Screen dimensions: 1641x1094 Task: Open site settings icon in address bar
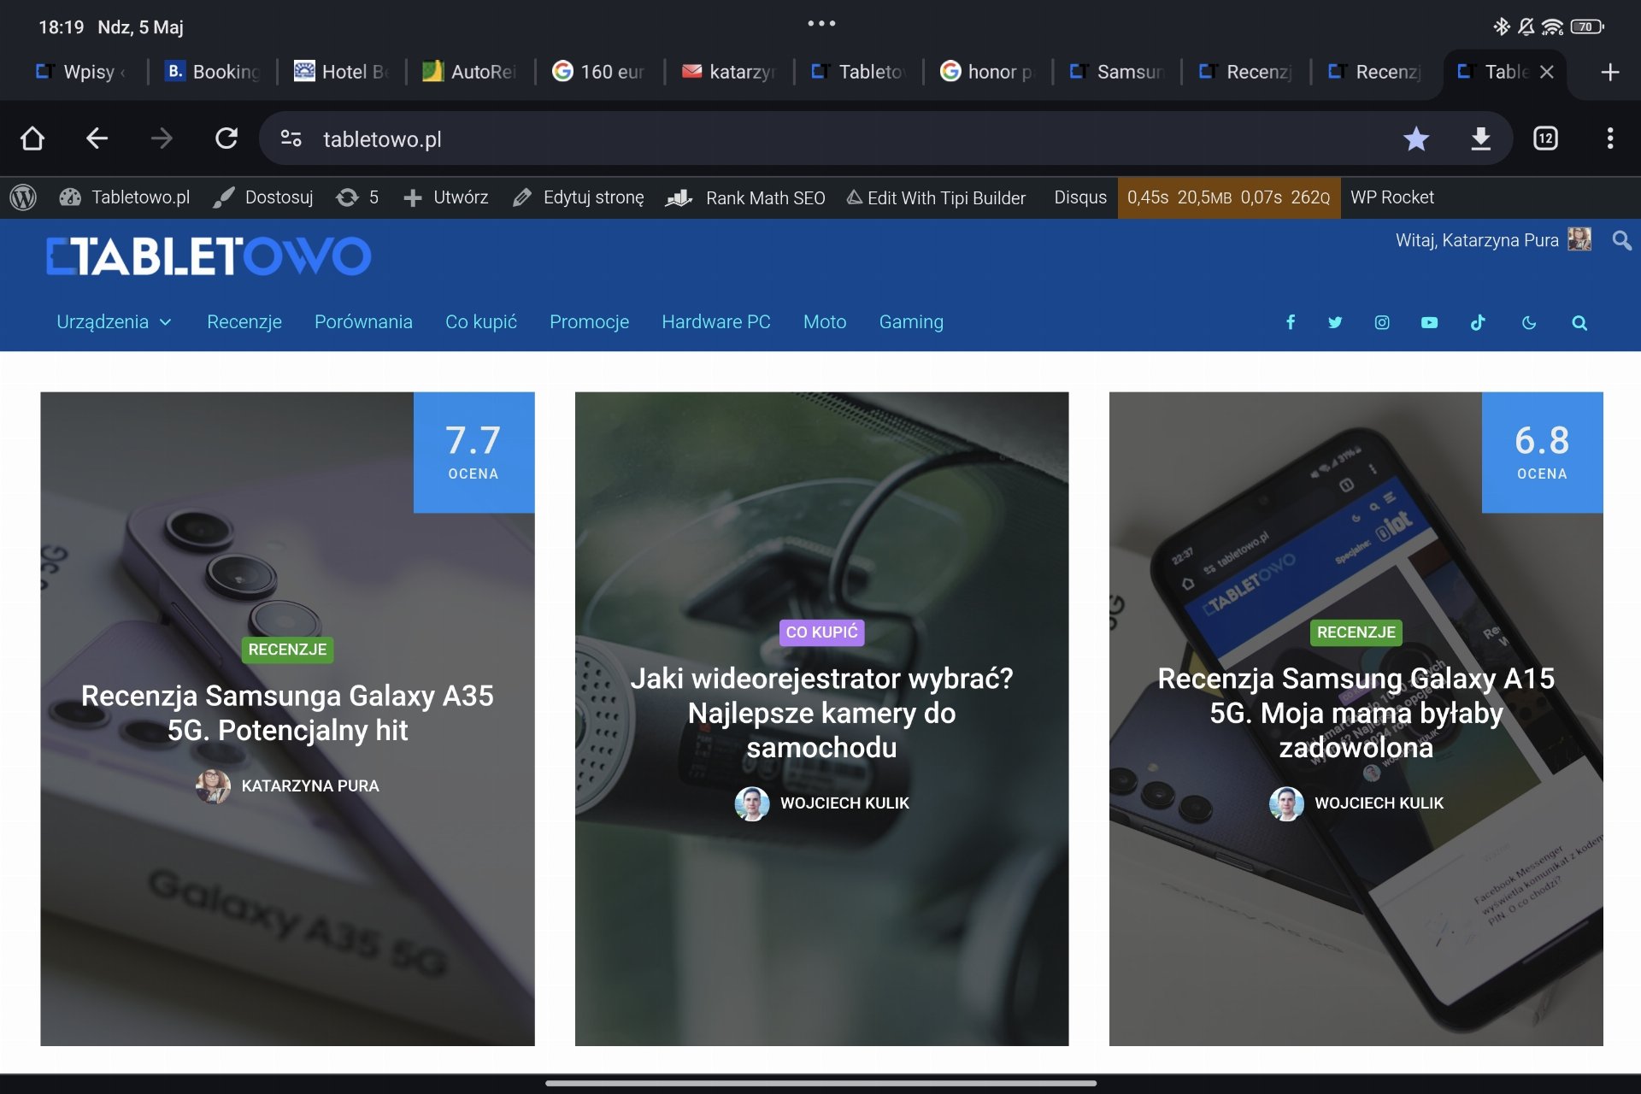pyautogui.click(x=291, y=138)
